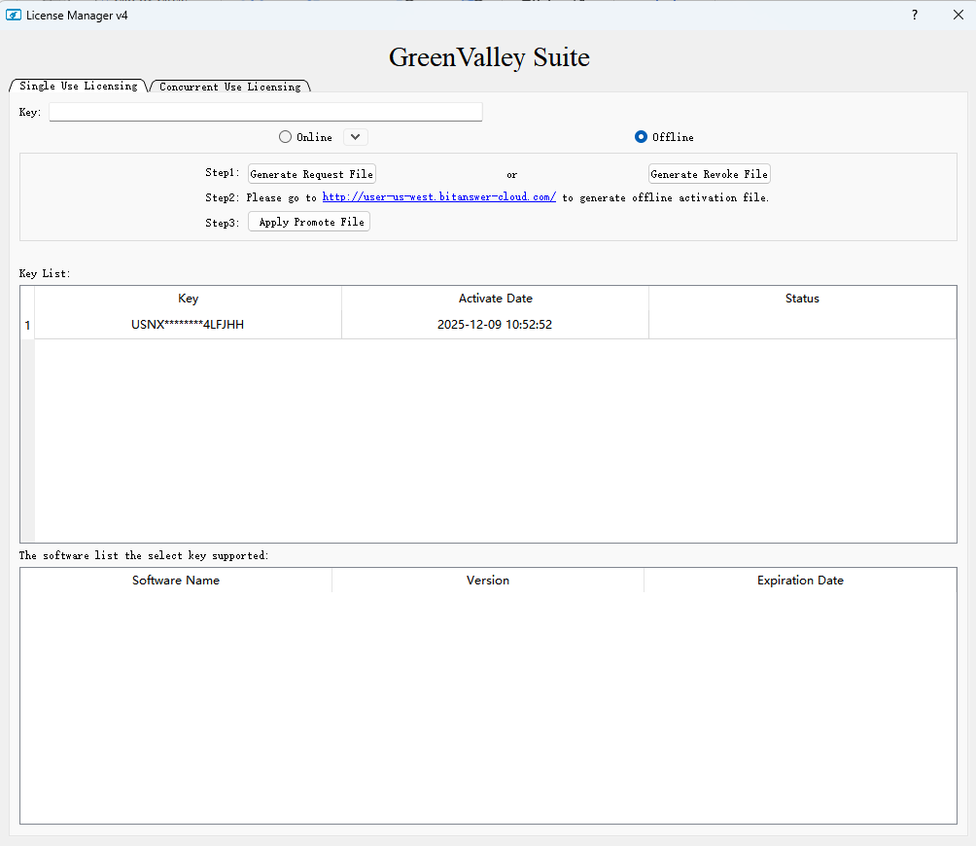Select row number 1 header in Key List
The image size is (976, 846).
coord(27,325)
